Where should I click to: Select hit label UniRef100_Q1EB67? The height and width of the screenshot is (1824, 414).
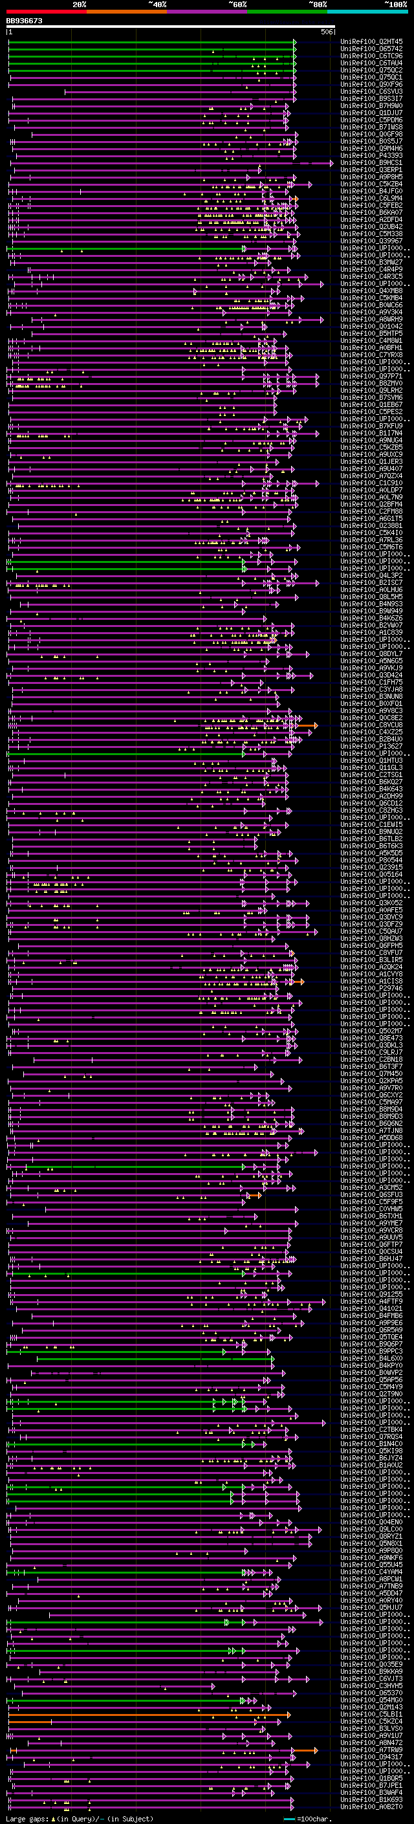[x=371, y=405]
